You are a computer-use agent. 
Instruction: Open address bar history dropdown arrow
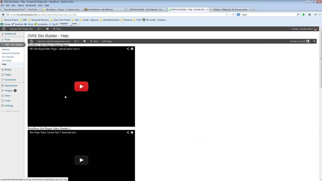(x=230, y=15)
